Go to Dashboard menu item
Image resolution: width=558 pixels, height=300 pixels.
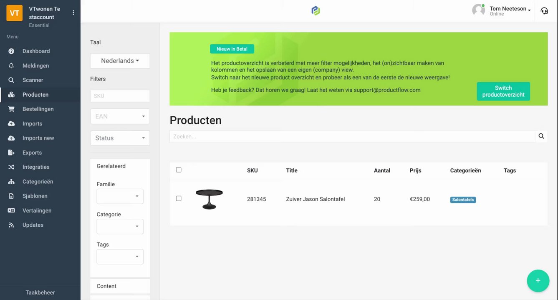click(40, 51)
